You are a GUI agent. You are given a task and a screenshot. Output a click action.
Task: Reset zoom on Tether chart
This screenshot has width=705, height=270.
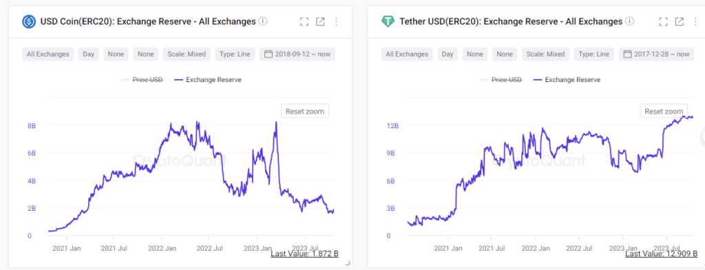(x=664, y=111)
